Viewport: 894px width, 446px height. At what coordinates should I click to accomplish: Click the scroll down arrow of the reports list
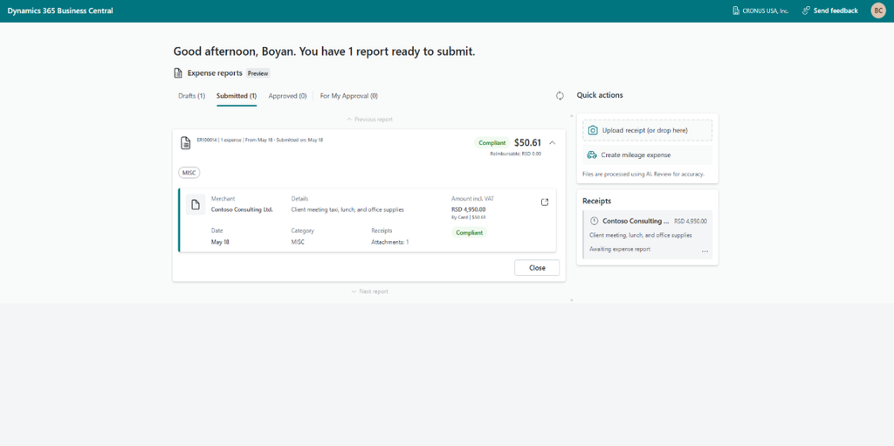571,300
